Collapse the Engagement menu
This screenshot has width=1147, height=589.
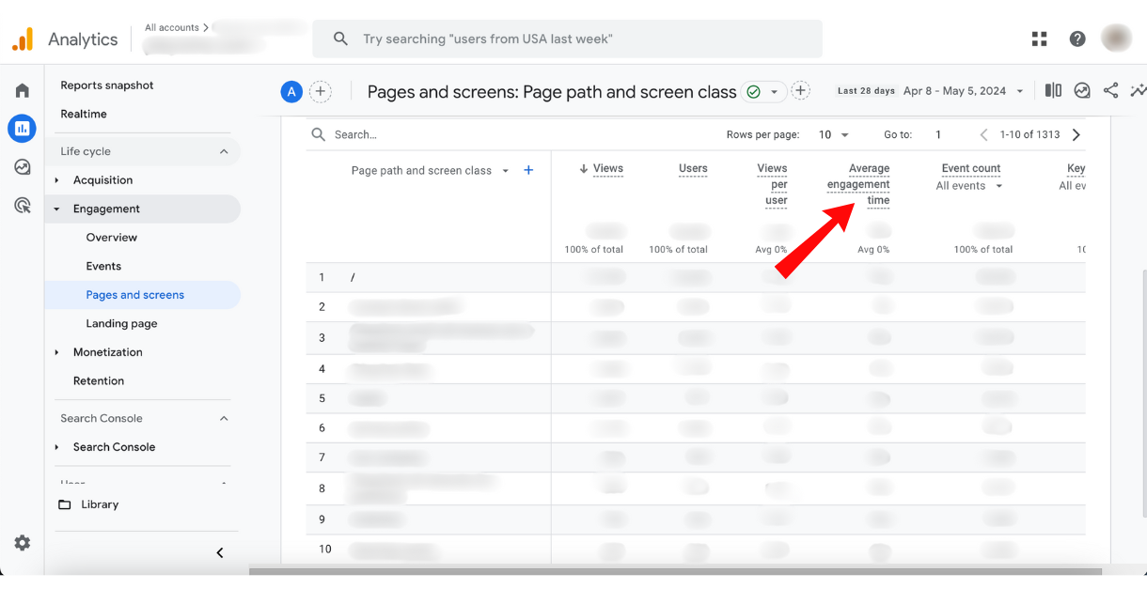106,209
